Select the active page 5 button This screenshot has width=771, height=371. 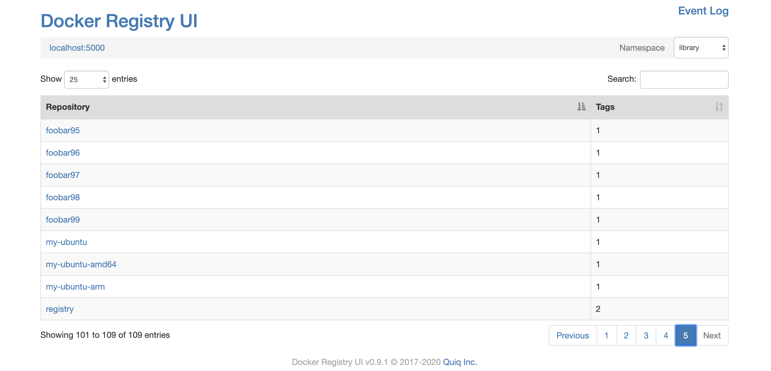[686, 335]
